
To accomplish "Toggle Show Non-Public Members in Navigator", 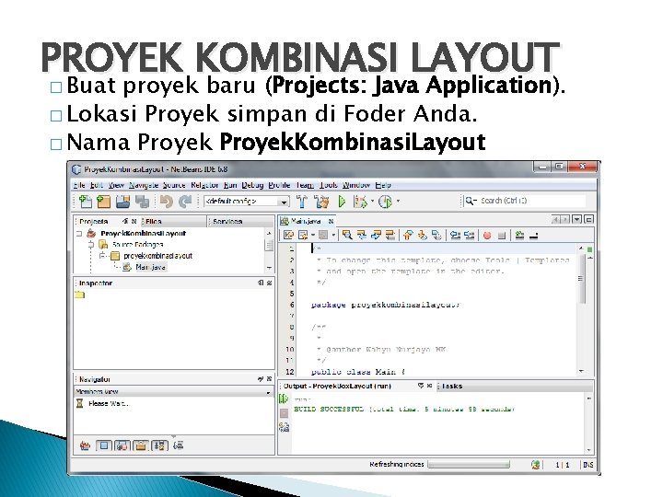I will (x=141, y=445).
